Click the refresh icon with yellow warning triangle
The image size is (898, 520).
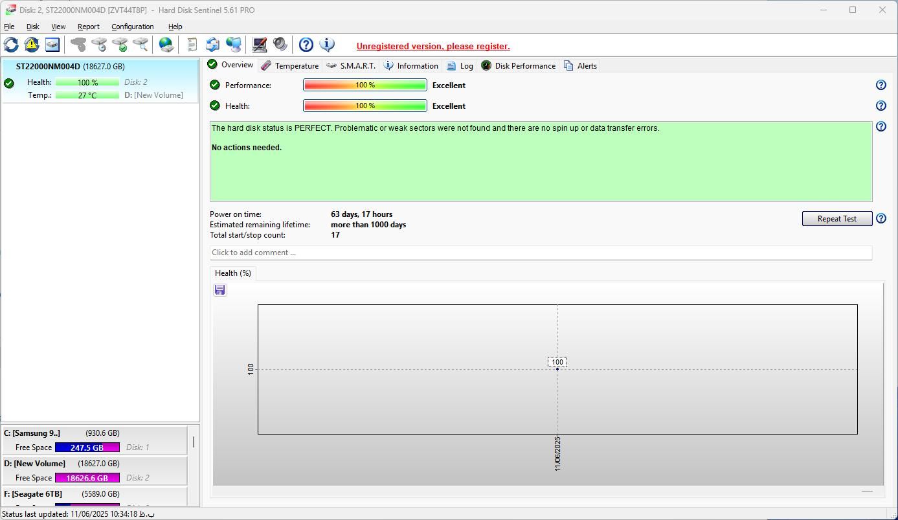click(32, 45)
